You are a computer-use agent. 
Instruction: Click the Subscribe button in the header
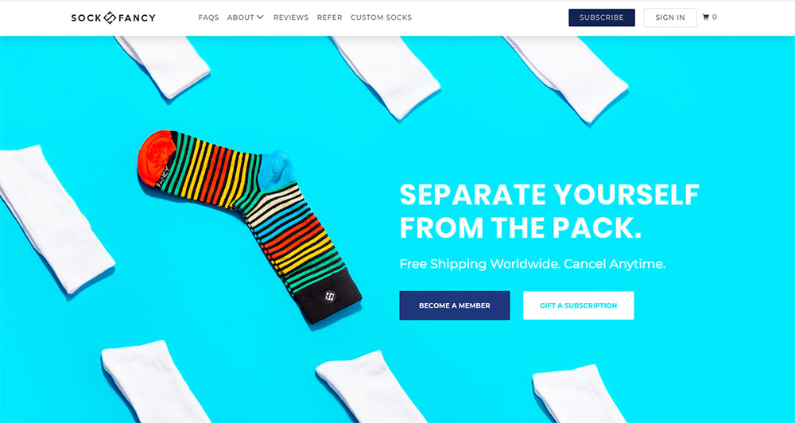(602, 17)
